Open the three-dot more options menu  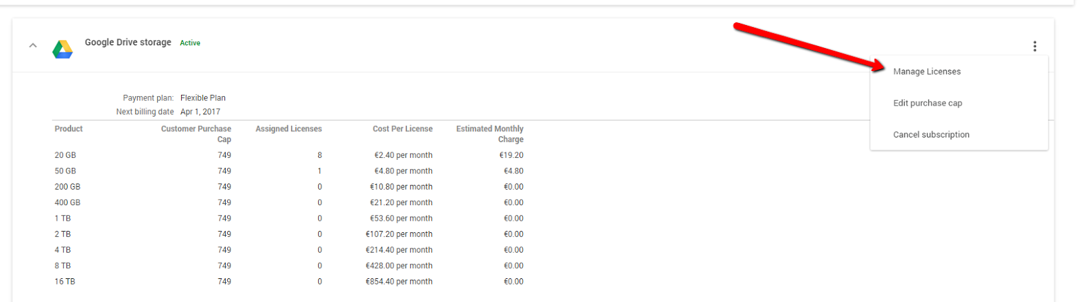pyautogui.click(x=1034, y=46)
